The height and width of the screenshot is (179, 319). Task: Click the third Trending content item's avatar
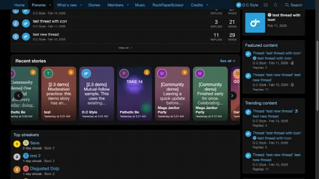coord(248,156)
